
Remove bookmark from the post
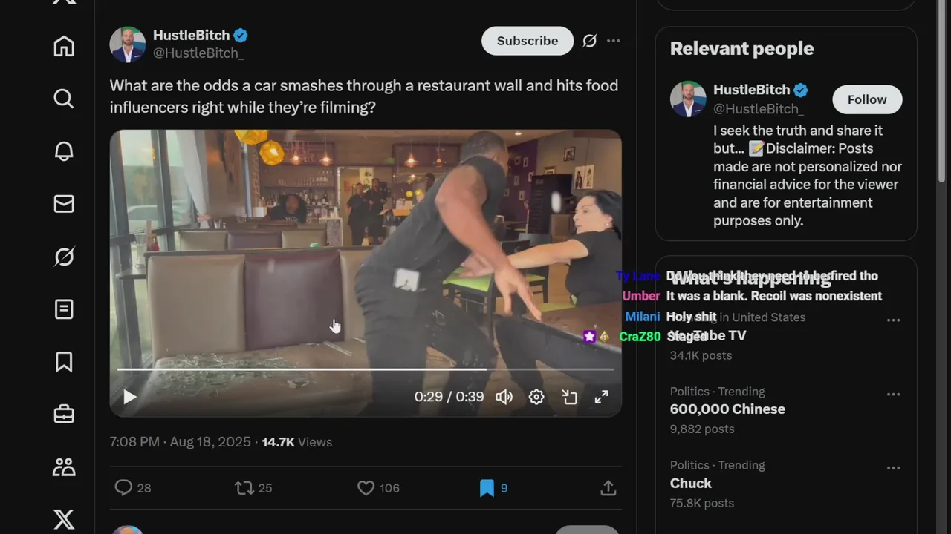(x=493, y=488)
